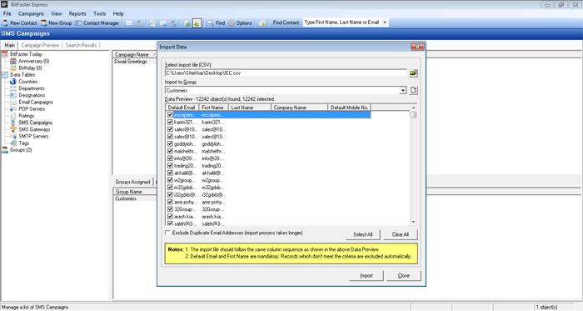Uncheck the w2group... row checkbox
The image size is (583, 311).
[x=170, y=180]
